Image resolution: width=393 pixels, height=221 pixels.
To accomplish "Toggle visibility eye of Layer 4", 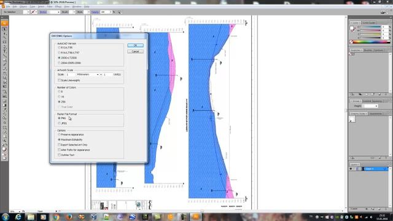I will pos(351,169).
